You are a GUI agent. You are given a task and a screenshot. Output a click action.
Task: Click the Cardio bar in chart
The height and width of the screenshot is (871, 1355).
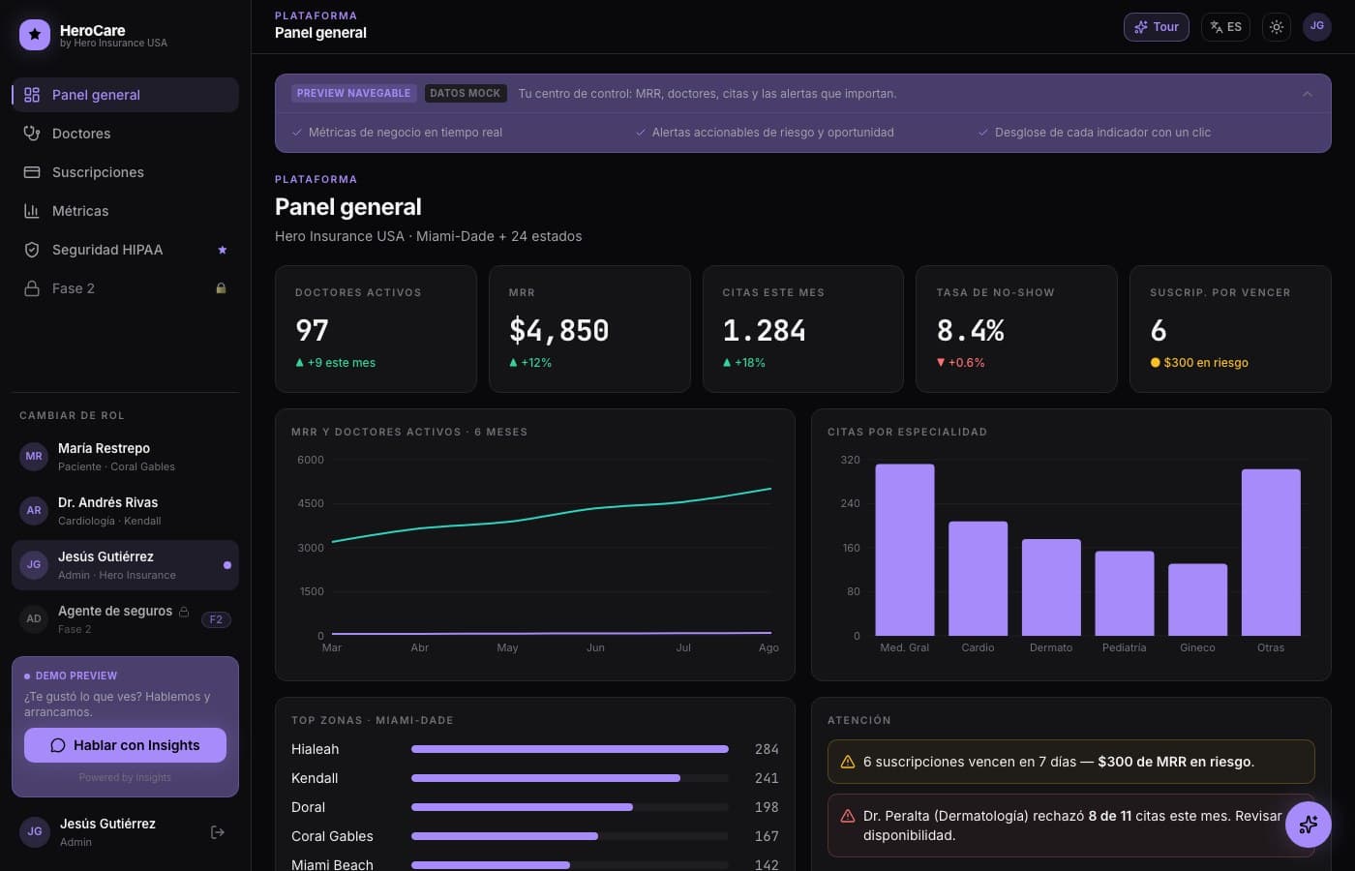[978, 579]
